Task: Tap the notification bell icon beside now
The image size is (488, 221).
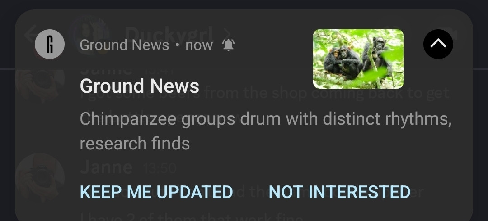Action: (x=228, y=45)
